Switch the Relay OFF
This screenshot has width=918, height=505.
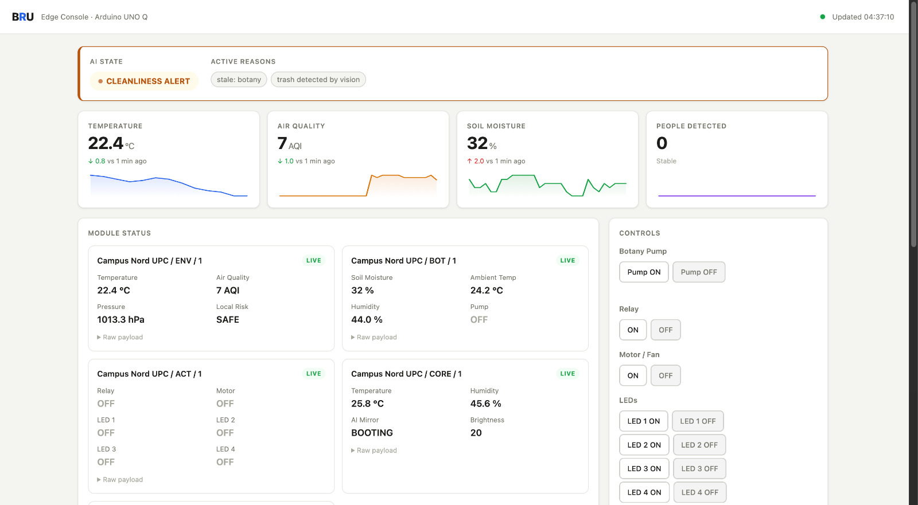[x=666, y=330]
